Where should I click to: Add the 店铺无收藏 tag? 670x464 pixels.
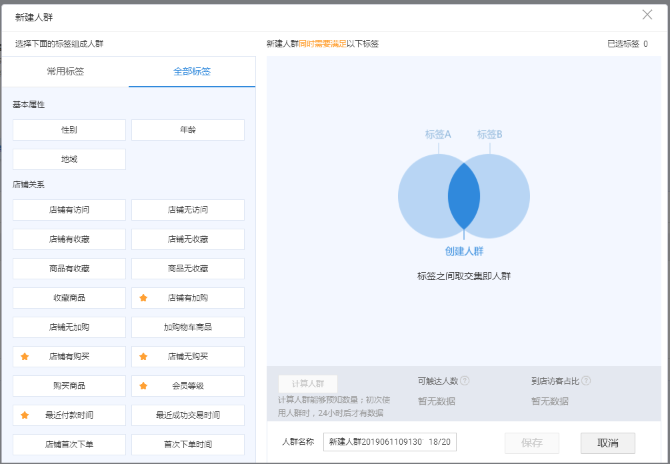pyautogui.click(x=188, y=239)
